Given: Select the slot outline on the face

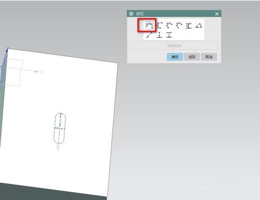Looking at the screenshot, I should point(60,128).
